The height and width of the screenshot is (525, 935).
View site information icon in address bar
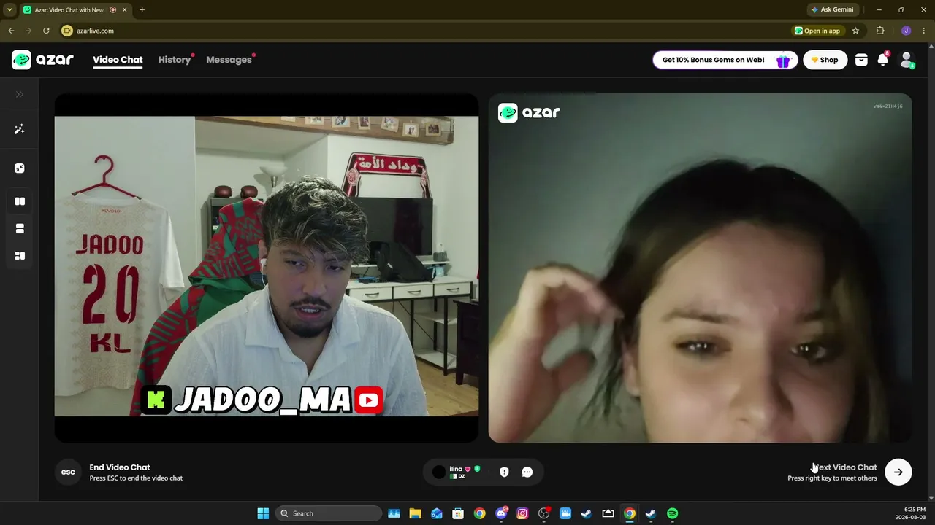67,31
